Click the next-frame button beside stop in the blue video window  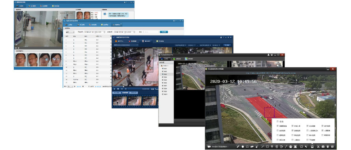pyautogui.click(x=122, y=89)
